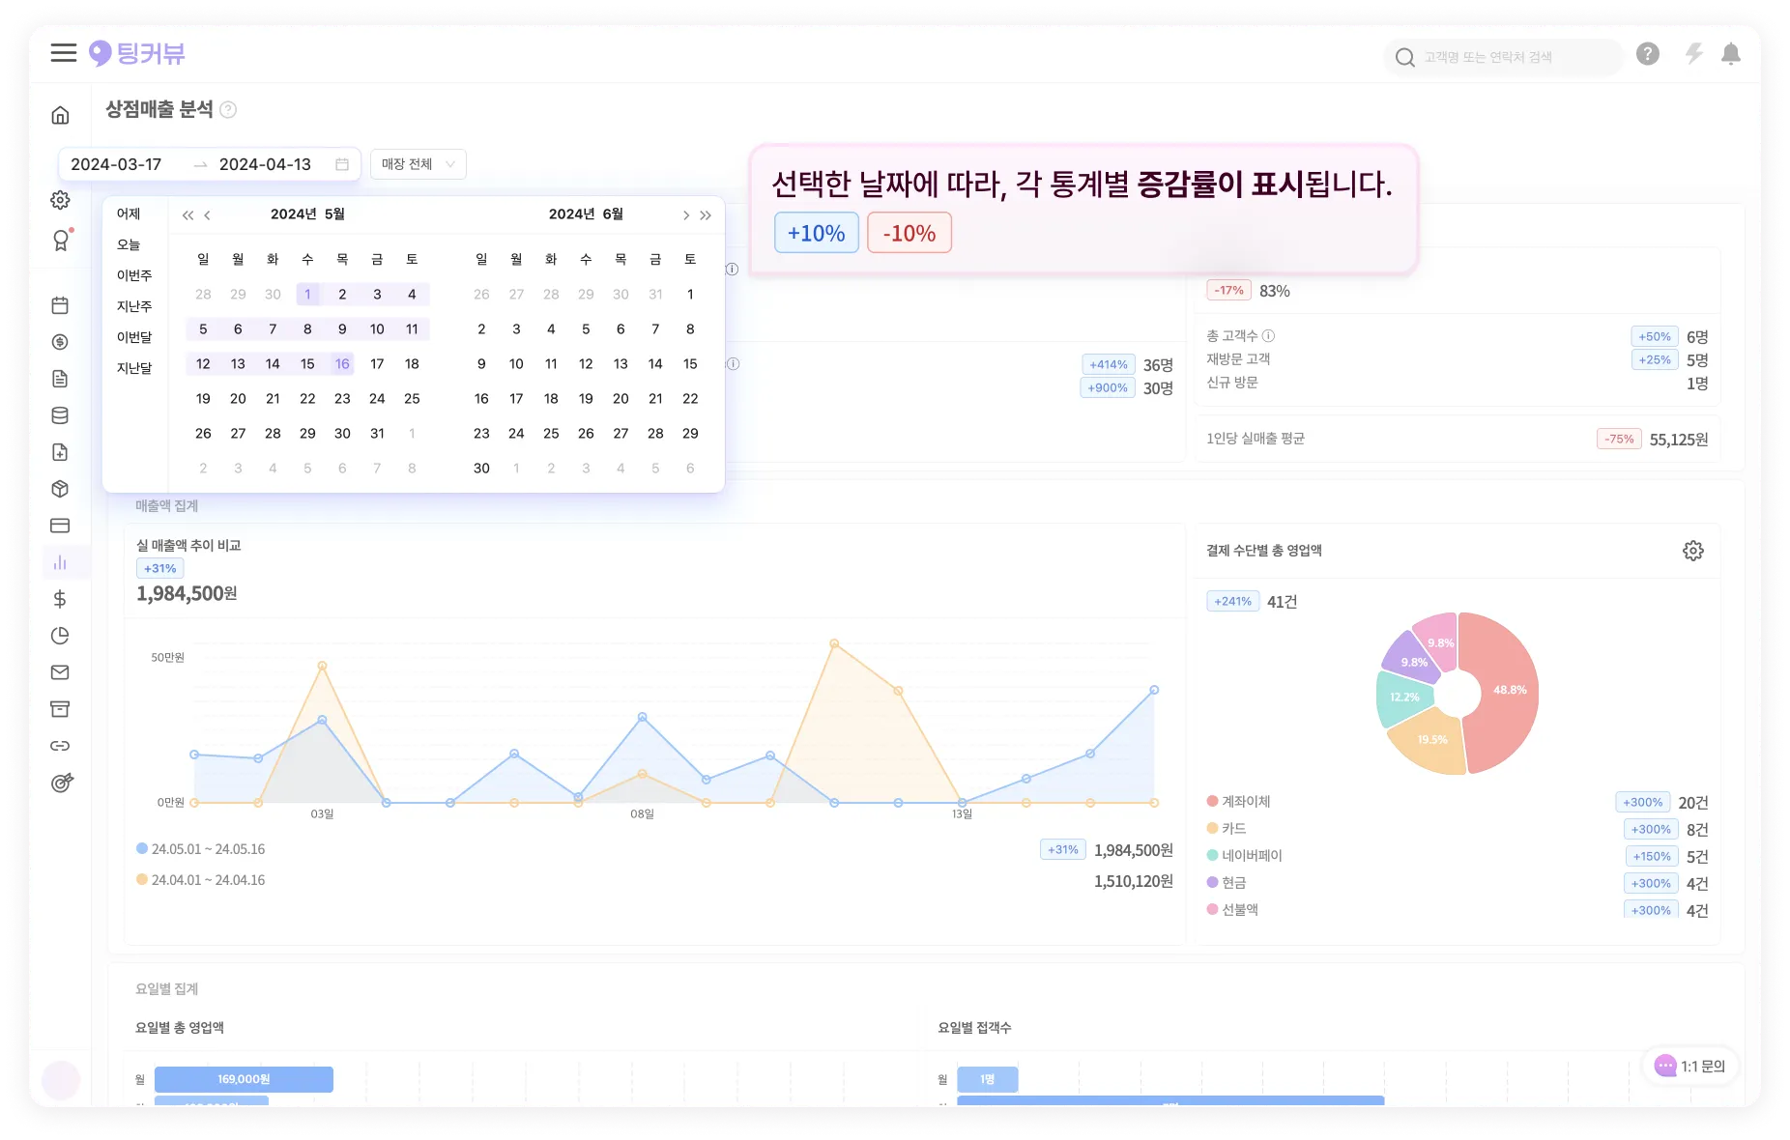Click the end date 2024-04-13 field
Viewport: 1790px width, 1140px height.
[265, 164]
